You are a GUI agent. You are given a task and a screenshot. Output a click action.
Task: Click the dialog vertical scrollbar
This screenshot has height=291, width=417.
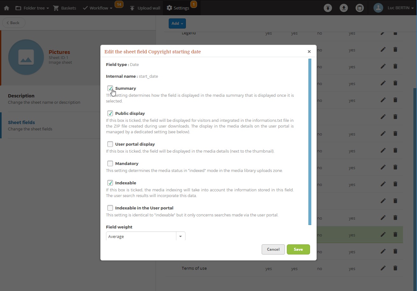tap(310, 142)
